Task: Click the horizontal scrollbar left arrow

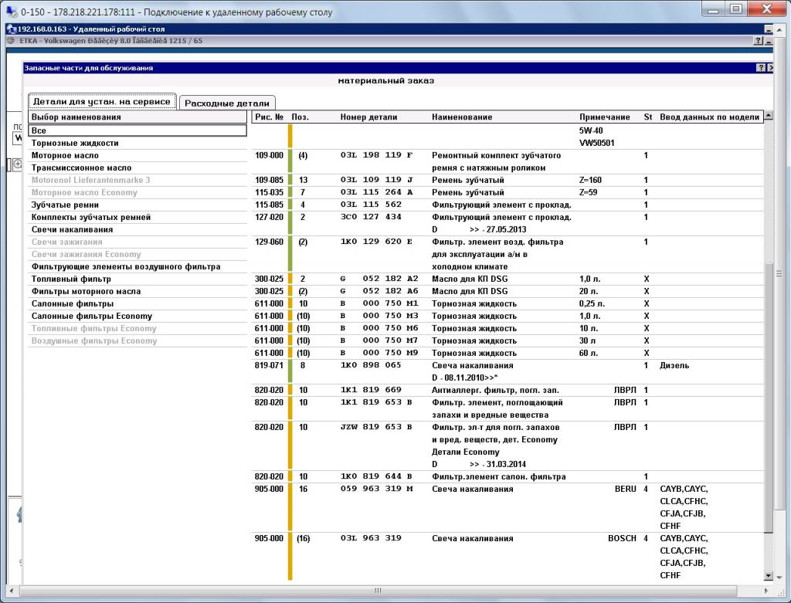Action: click(12, 591)
